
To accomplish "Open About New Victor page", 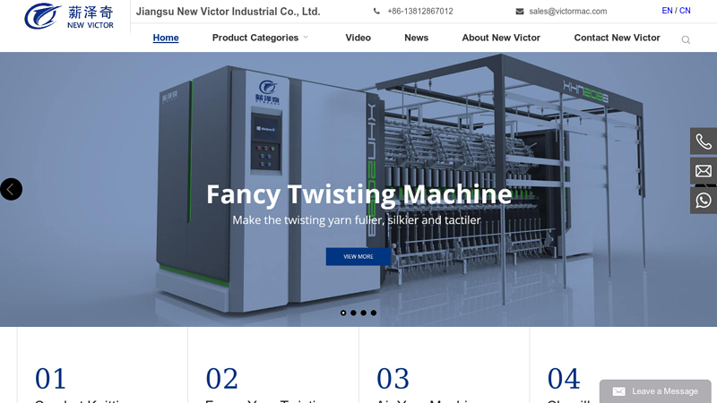I will pos(501,38).
